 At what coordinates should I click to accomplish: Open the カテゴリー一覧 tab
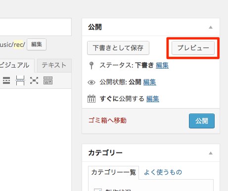pyautogui.click(x=114, y=172)
